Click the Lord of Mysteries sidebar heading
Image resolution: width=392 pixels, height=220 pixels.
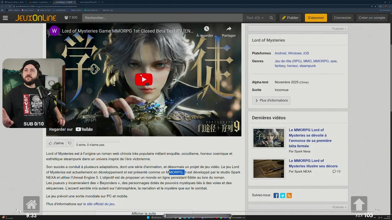268,40
